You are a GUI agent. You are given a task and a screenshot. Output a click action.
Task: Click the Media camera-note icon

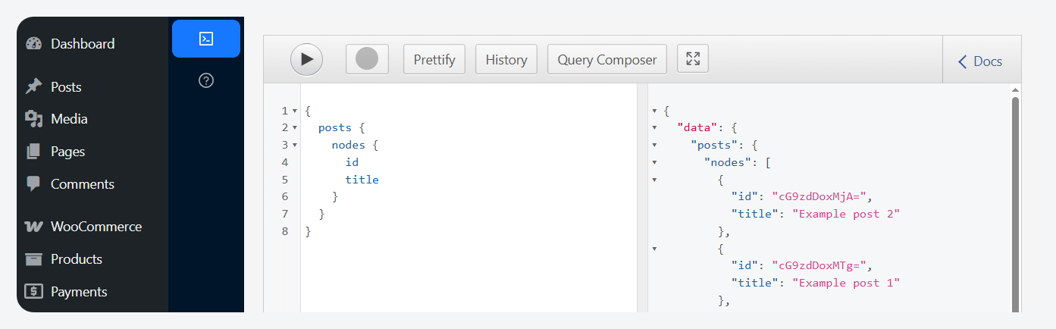tap(33, 119)
